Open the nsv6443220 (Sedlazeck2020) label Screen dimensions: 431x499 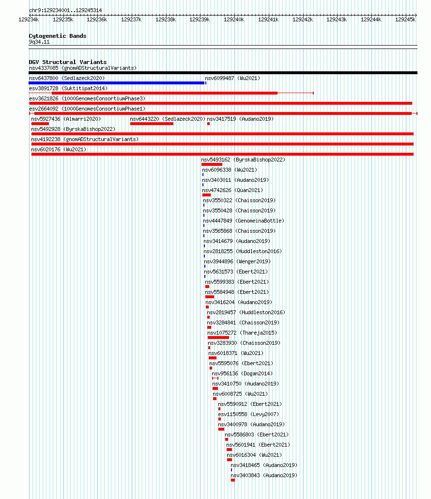(168, 119)
